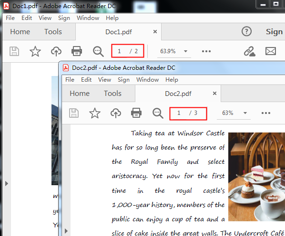Open the find text magnifier in Doc2
This screenshot has width=285, height=236.
click(158, 113)
